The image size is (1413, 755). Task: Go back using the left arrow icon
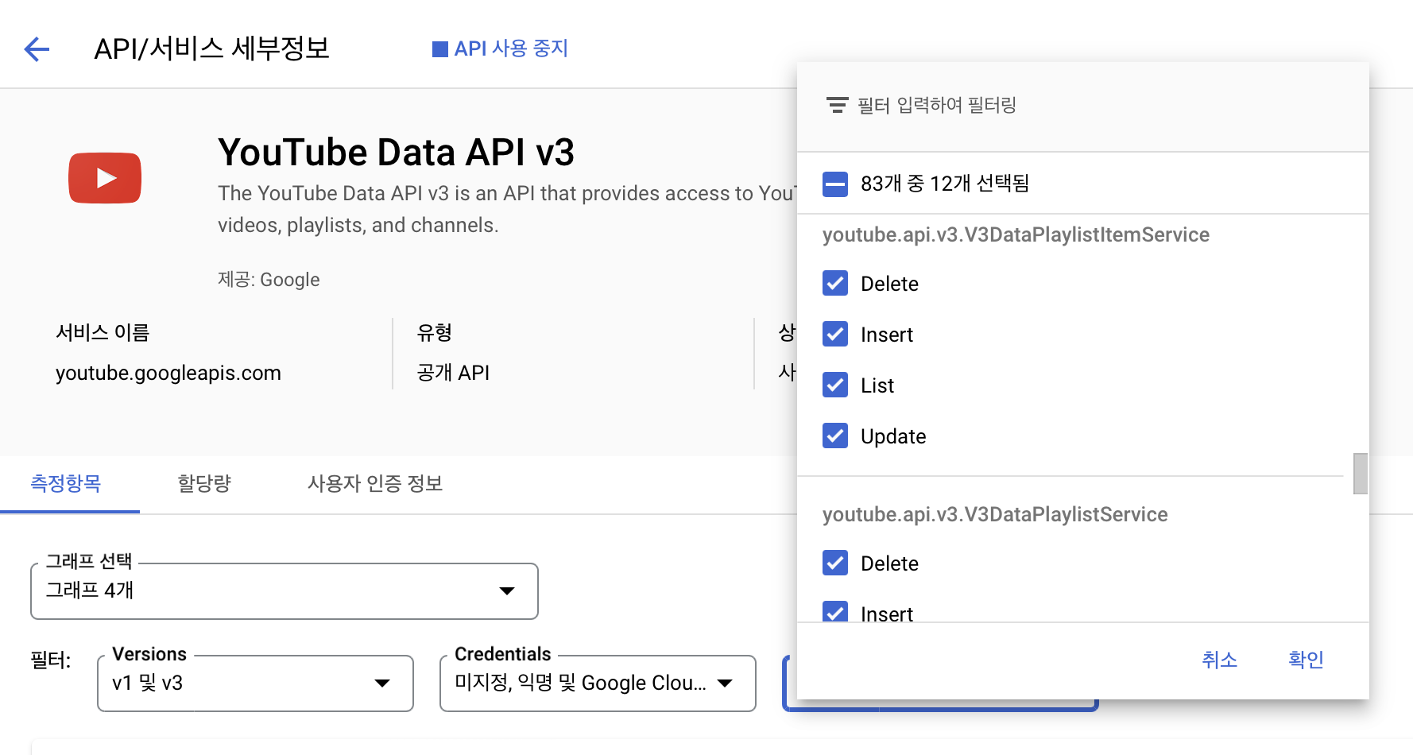pos(37,49)
